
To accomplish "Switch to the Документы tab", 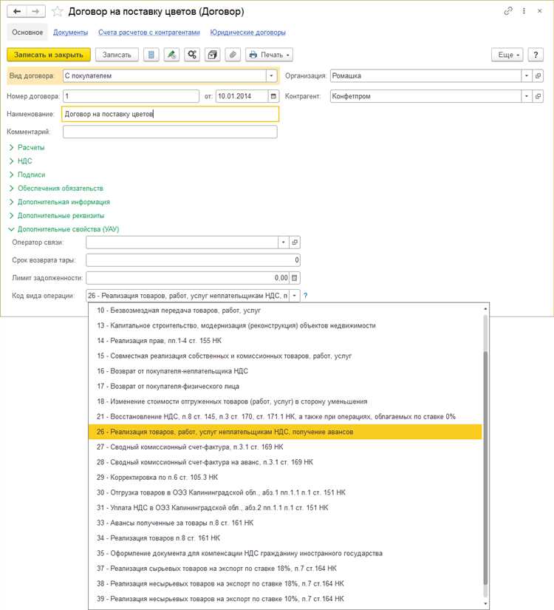I will point(70,33).
